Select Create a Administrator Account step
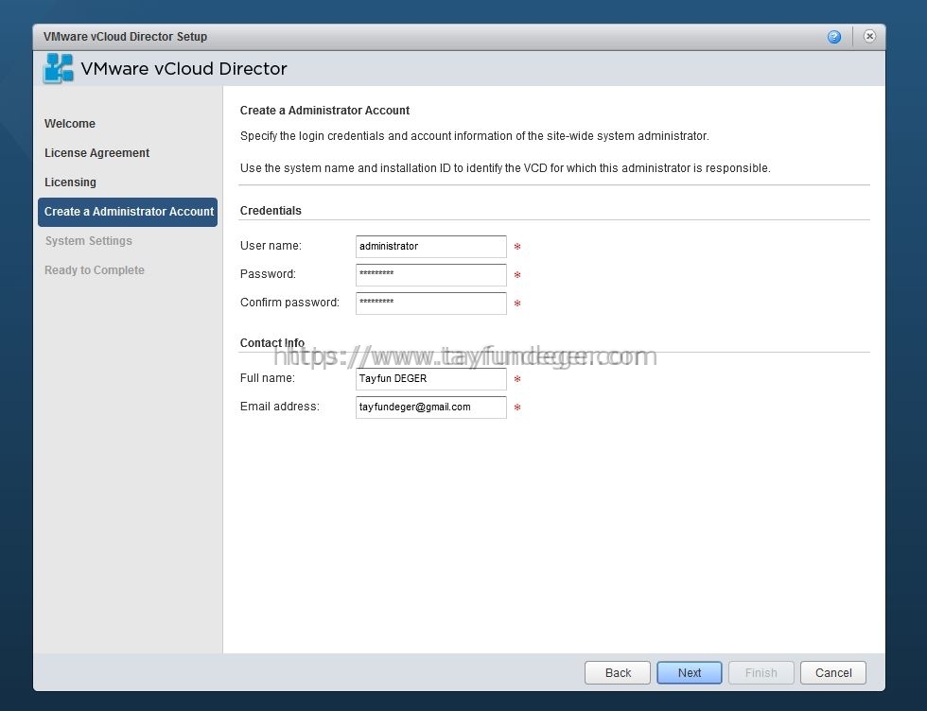This screenshot has width=927, height=711. [128, 212]
